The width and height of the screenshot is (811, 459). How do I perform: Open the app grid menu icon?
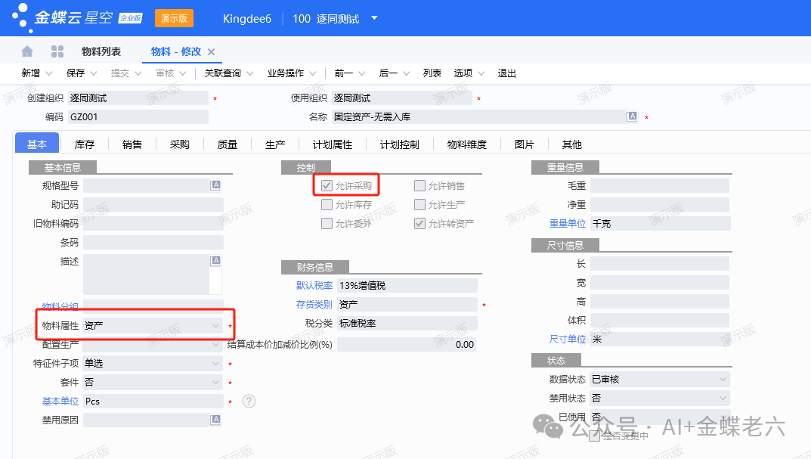click(57, 51)
